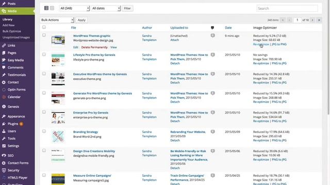
Task: Click the Contact gear icon in the sidebar
Action: [4, 82]
